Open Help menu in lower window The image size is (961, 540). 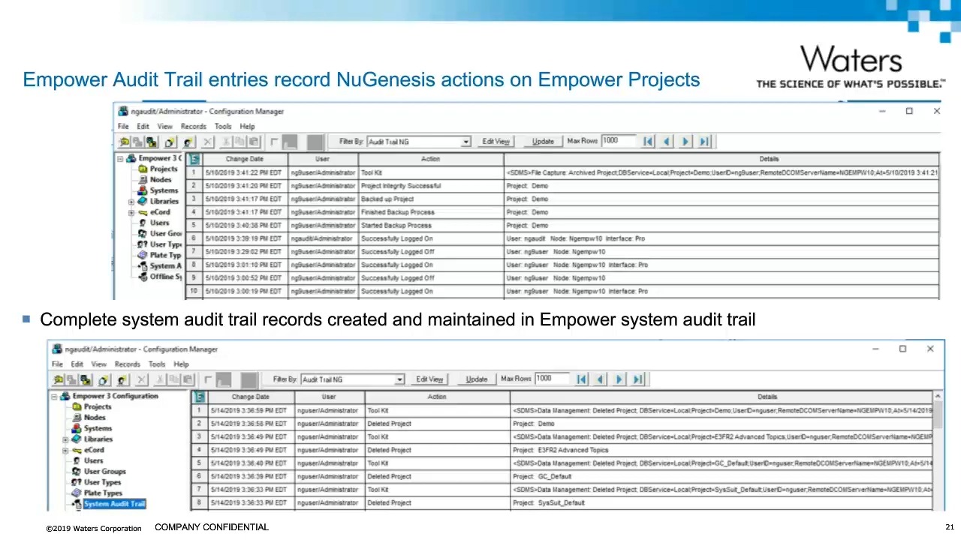[x=181, y=364]
